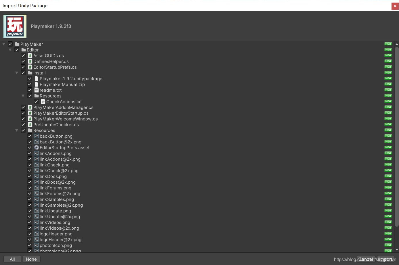399x265 pixels.
Task: Click the AssetGUIDs.cs script icon
Action: point(30,55)
